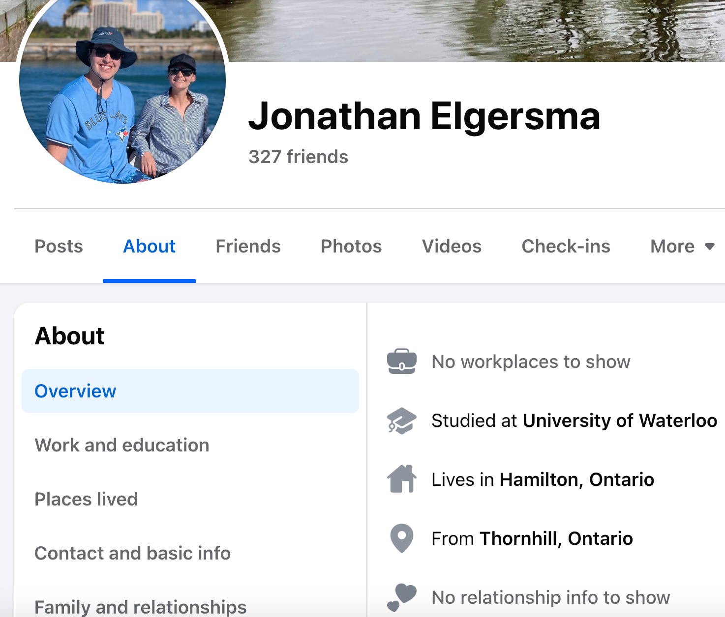Open Contact and basic info section
Image resolution: width=725 pixels, height=617 pixels.
tap(132, 553)
